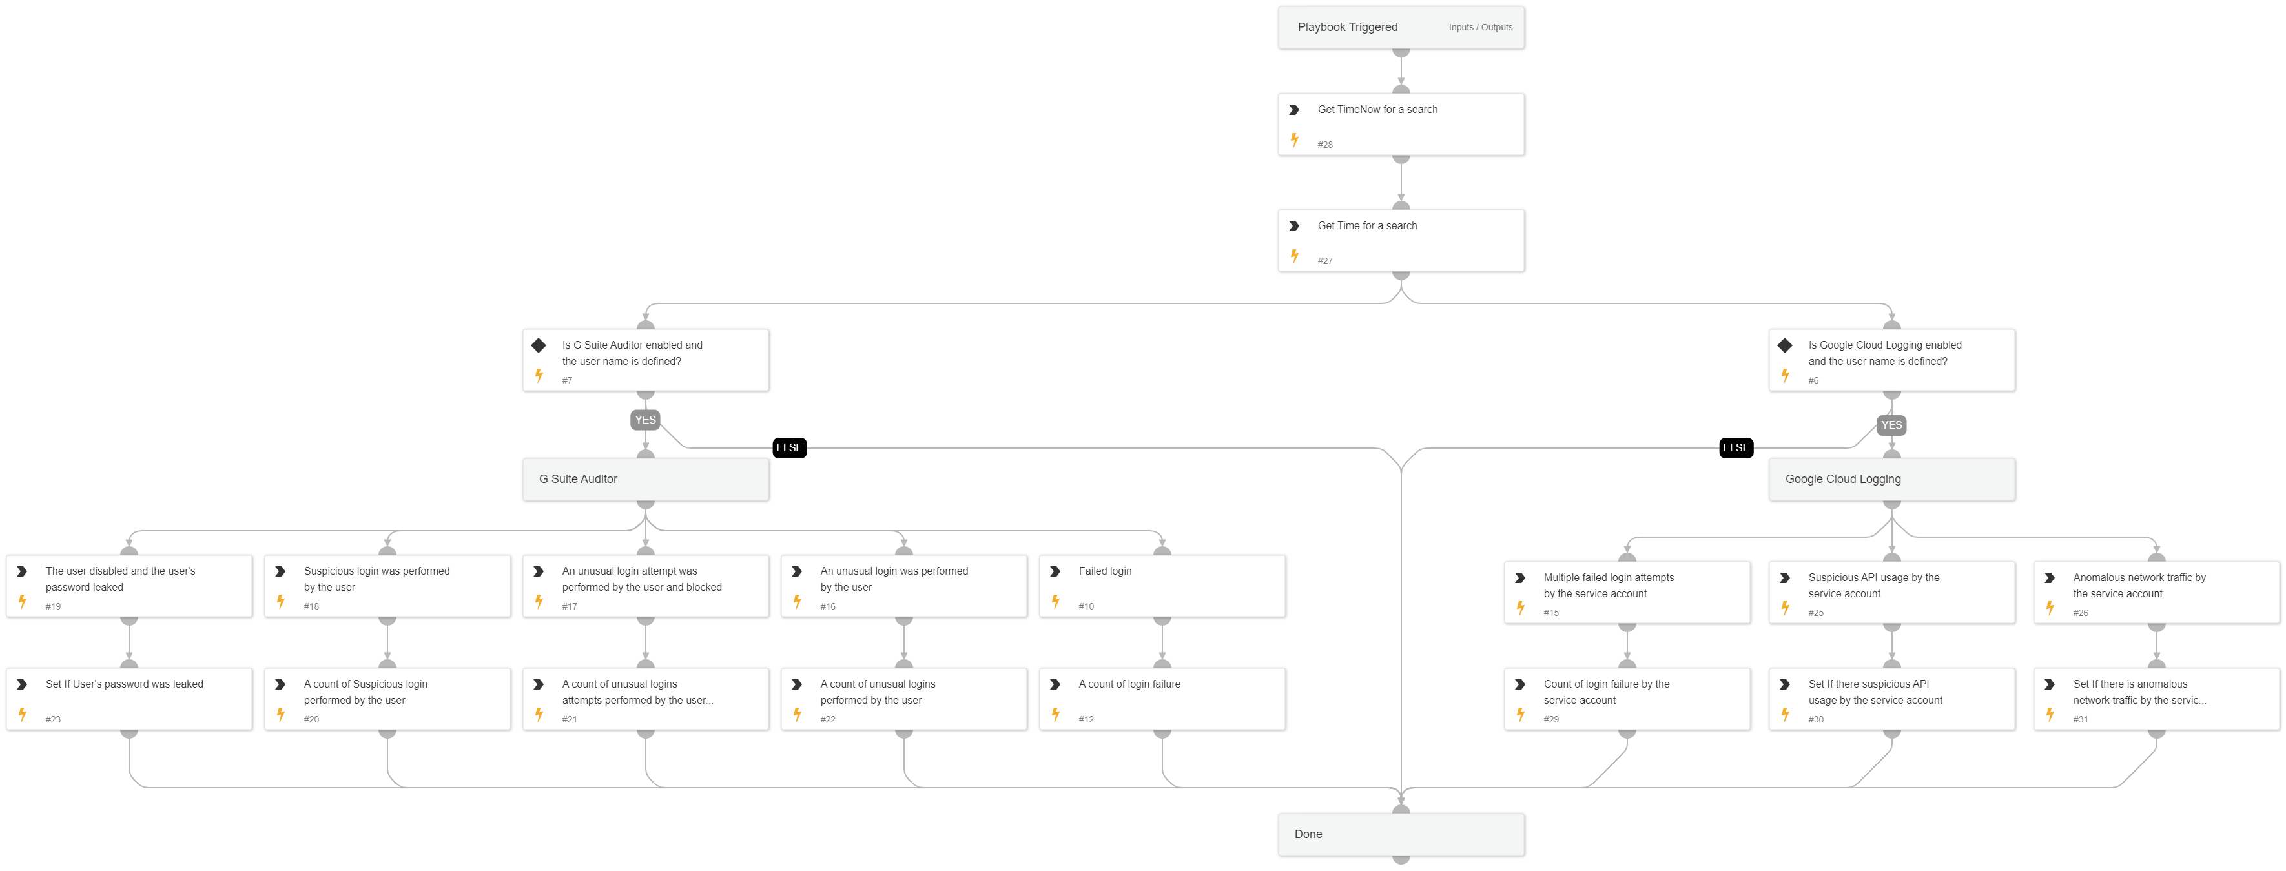This screenshot has width=2286, height=871.
Task: Click the lightning icon on Anomalous network traffic task
Action: 2049,607
